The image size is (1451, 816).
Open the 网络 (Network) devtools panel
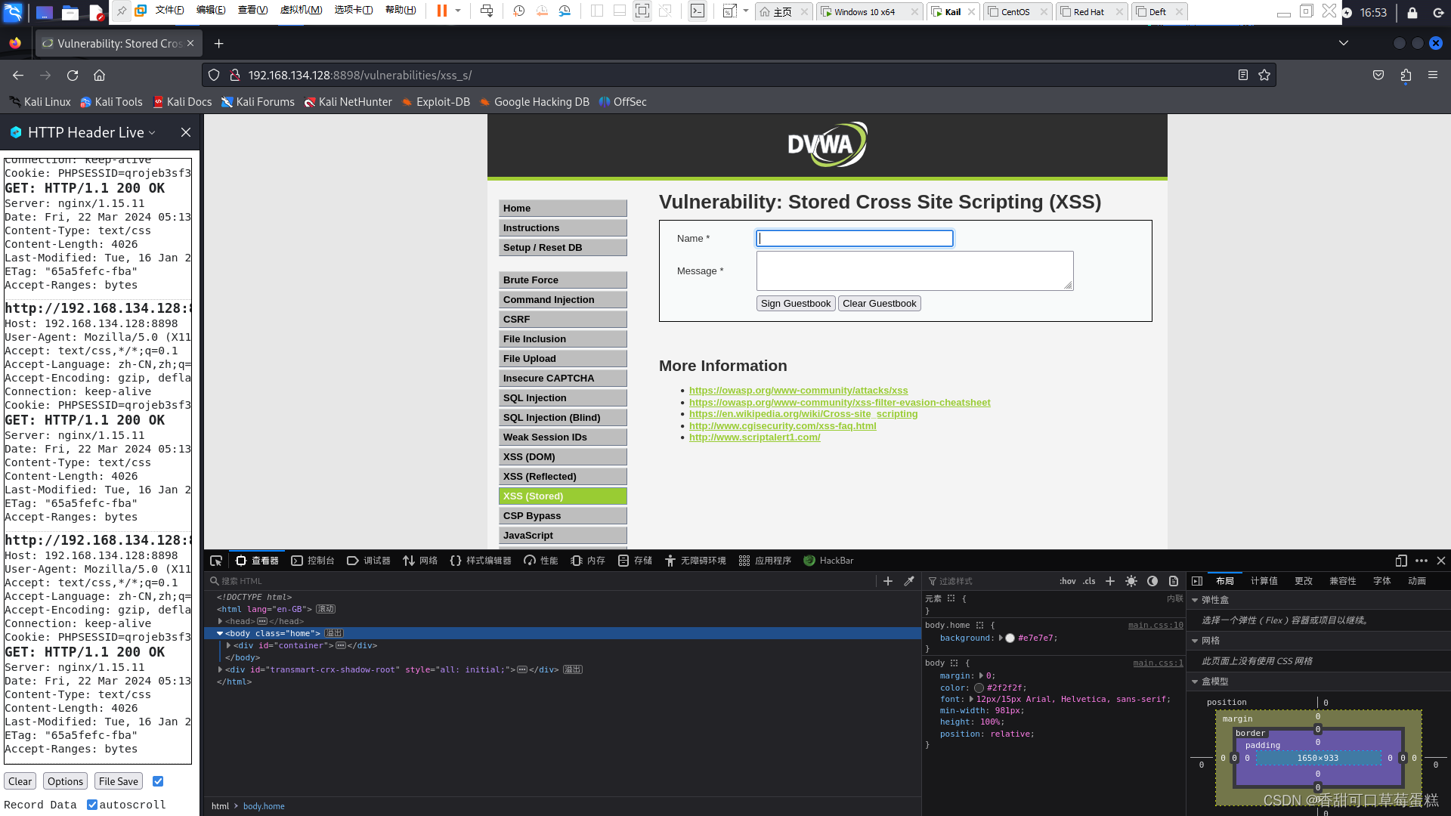coord(420,560)
